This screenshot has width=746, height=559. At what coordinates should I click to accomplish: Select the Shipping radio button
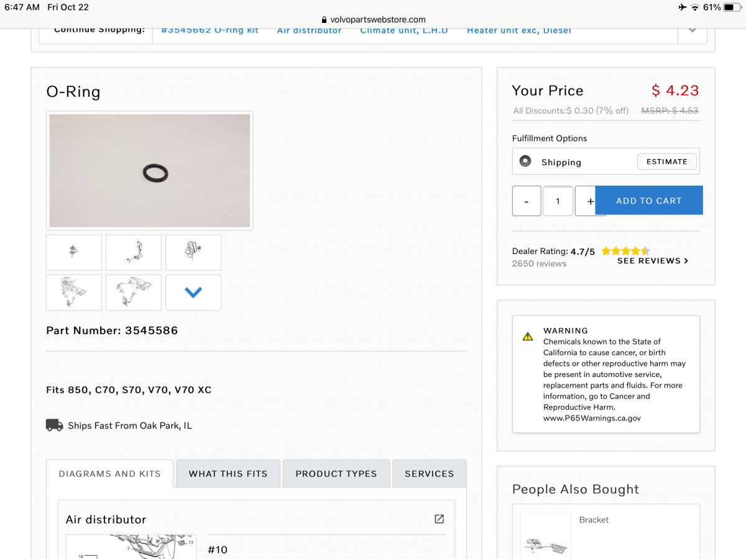pos(525,161)
